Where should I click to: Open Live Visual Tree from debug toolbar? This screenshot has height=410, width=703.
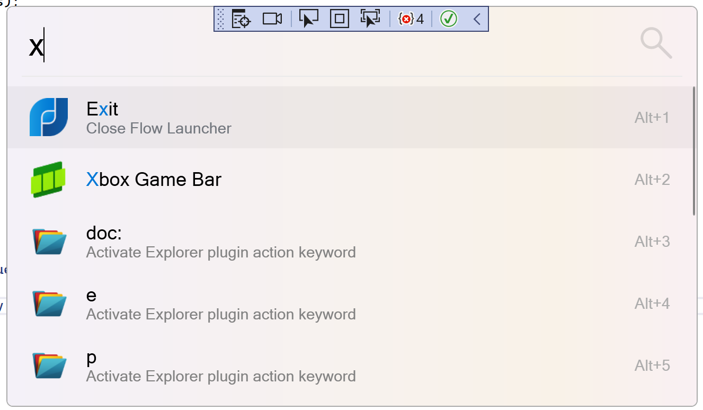(241, 19)
